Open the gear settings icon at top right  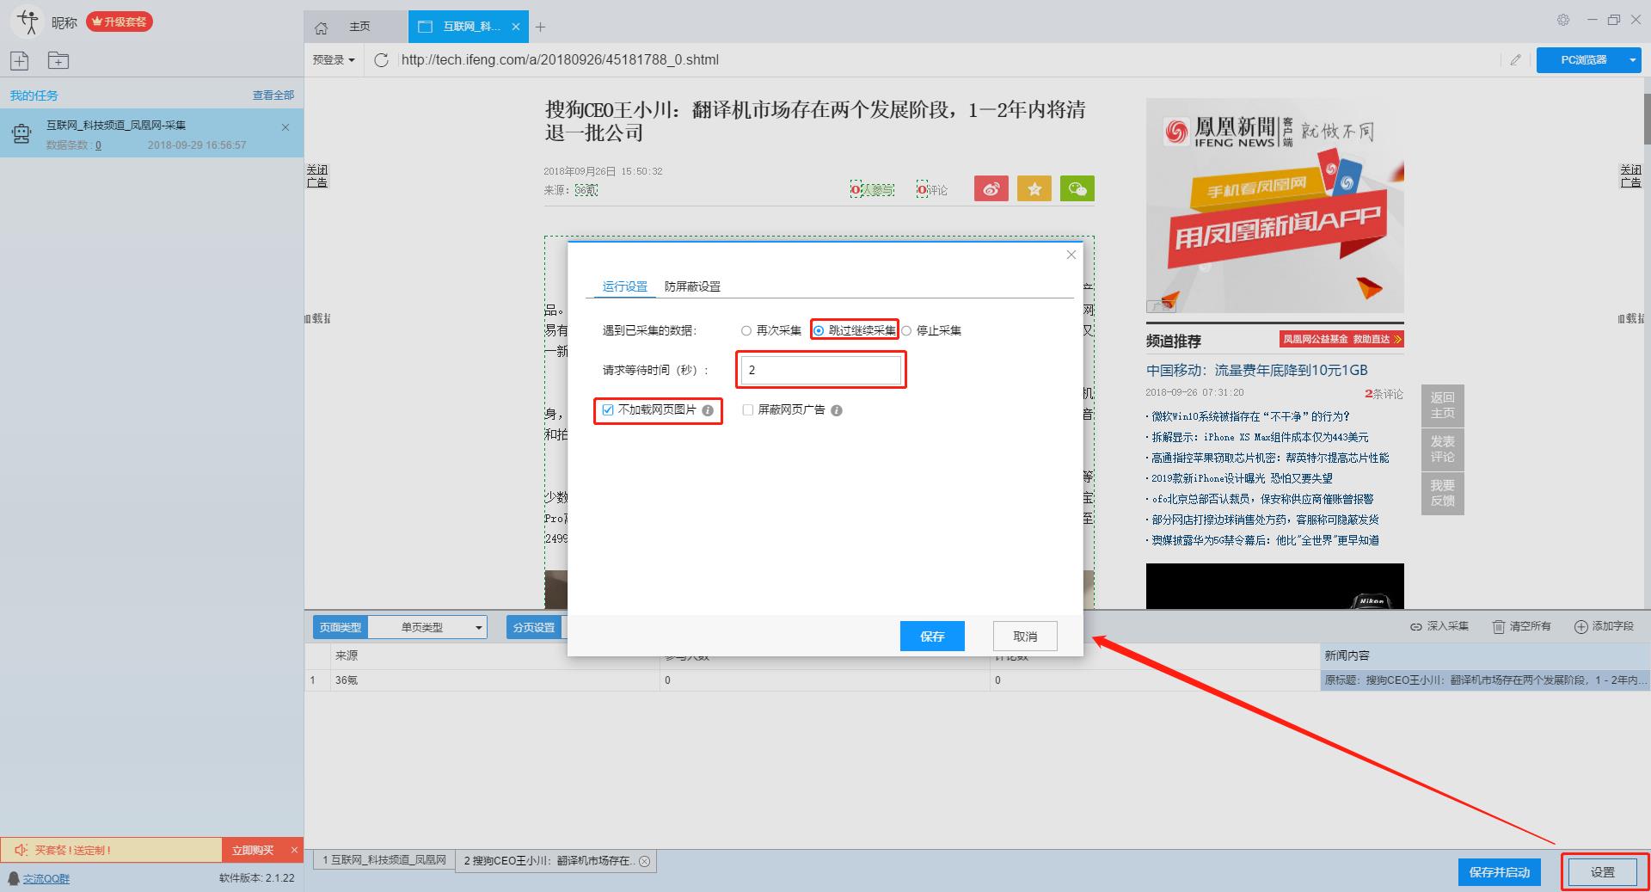[1563, 20]
